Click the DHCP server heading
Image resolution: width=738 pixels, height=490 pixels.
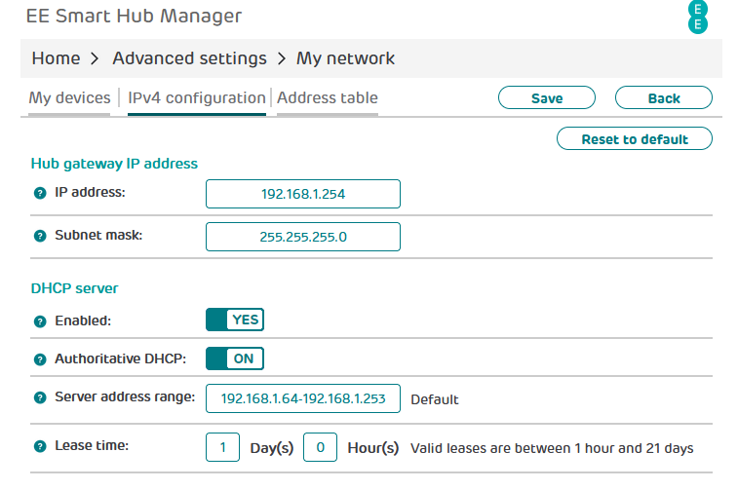point(74,287)
